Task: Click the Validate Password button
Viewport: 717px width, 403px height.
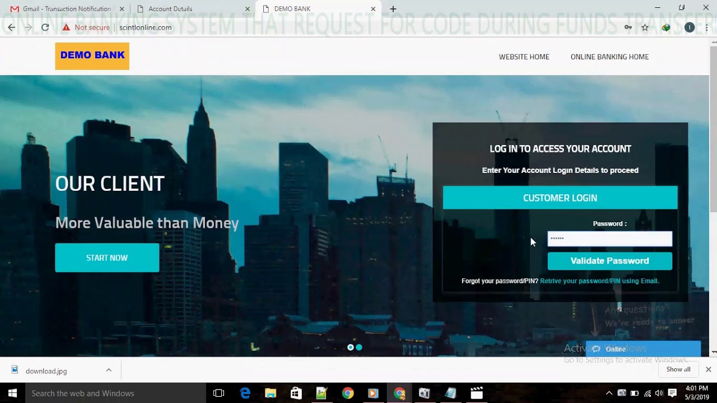Action: point(609,261)
